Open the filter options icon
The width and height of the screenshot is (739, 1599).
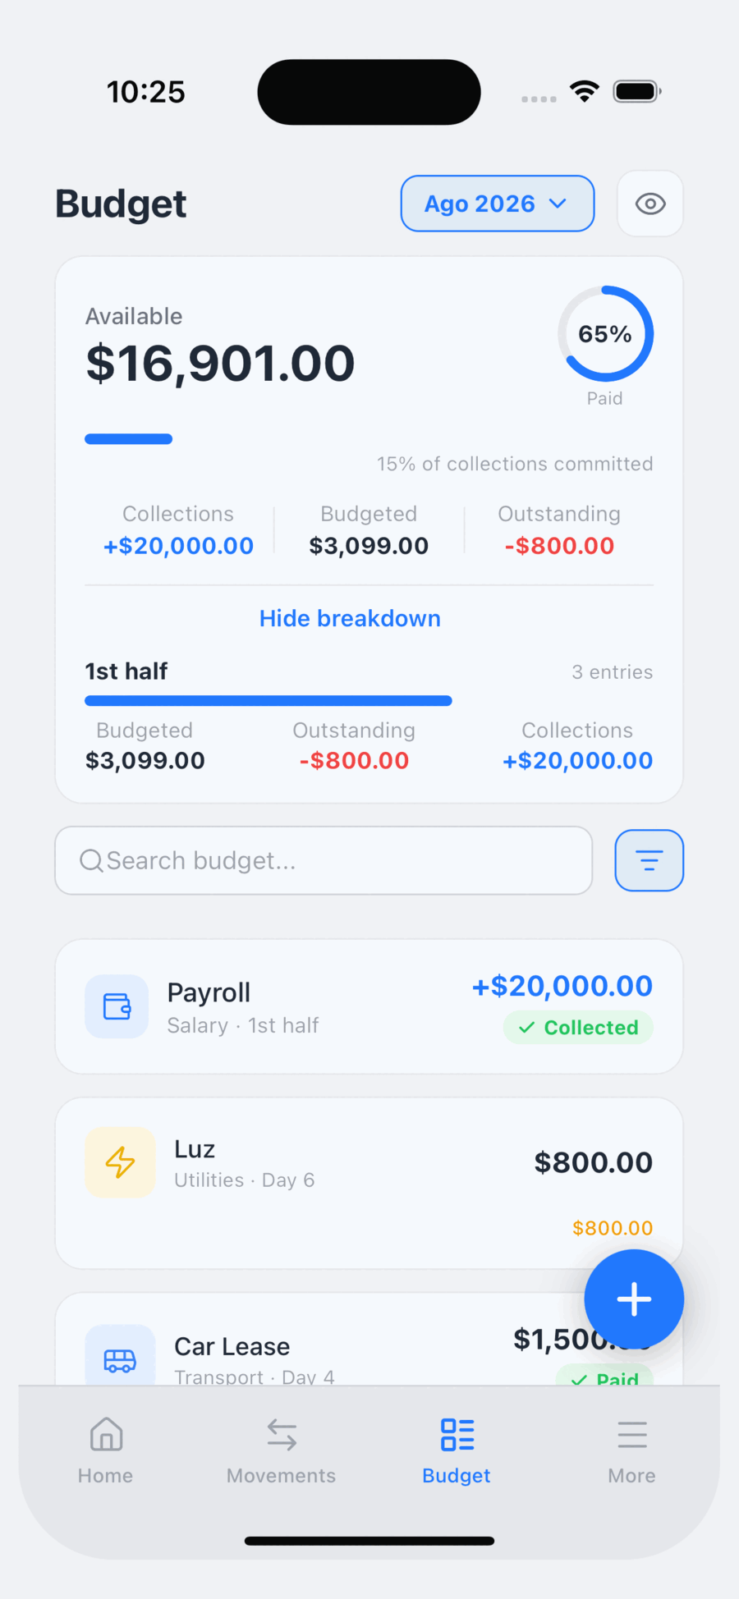point(649,860)
